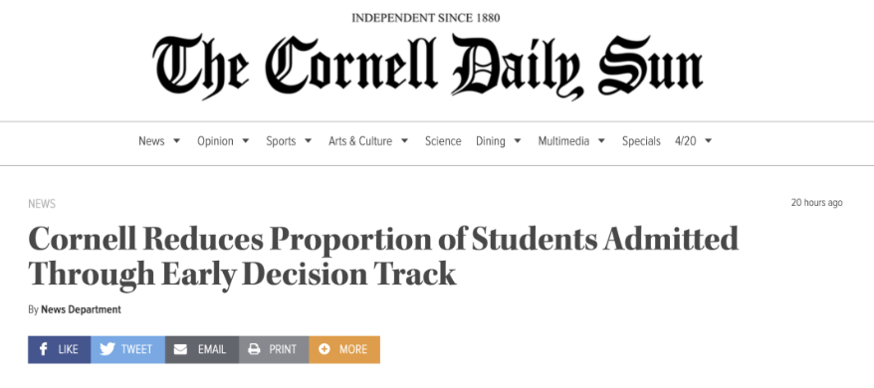Viewport: 874px width, 388px height.
Task: Click the TWEET share button label
Action: tap(136, 349)
